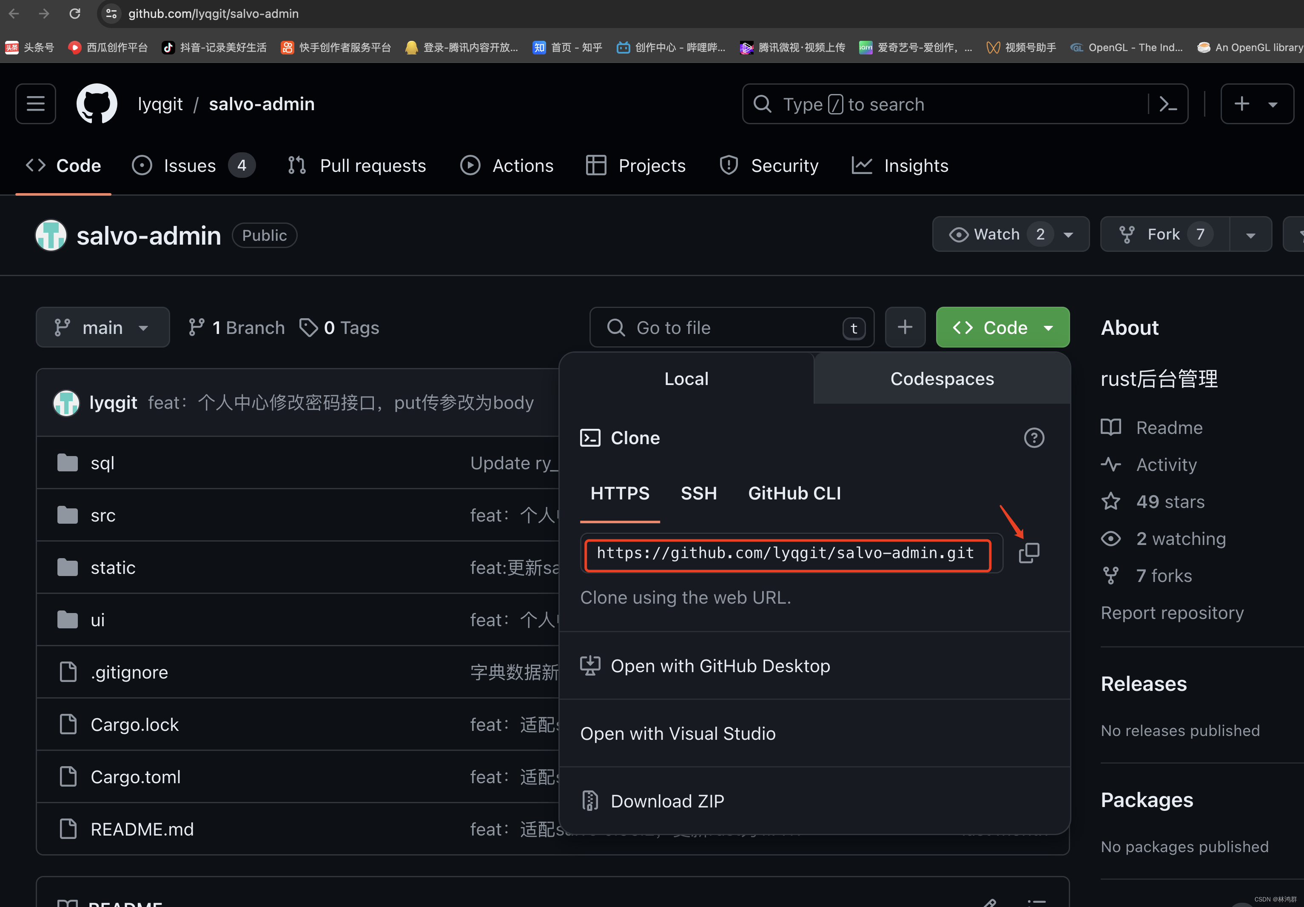Click copy URL button for HTTPS
The height and width of the screenshot is (907, 1304).
pyautogui.click(x=1028, y=553)
